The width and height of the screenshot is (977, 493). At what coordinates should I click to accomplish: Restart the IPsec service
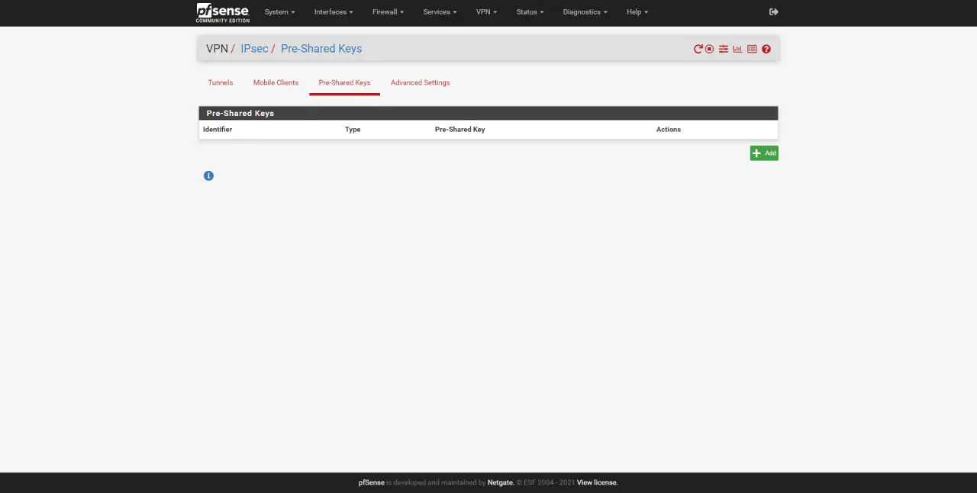[x=698, y=49]
